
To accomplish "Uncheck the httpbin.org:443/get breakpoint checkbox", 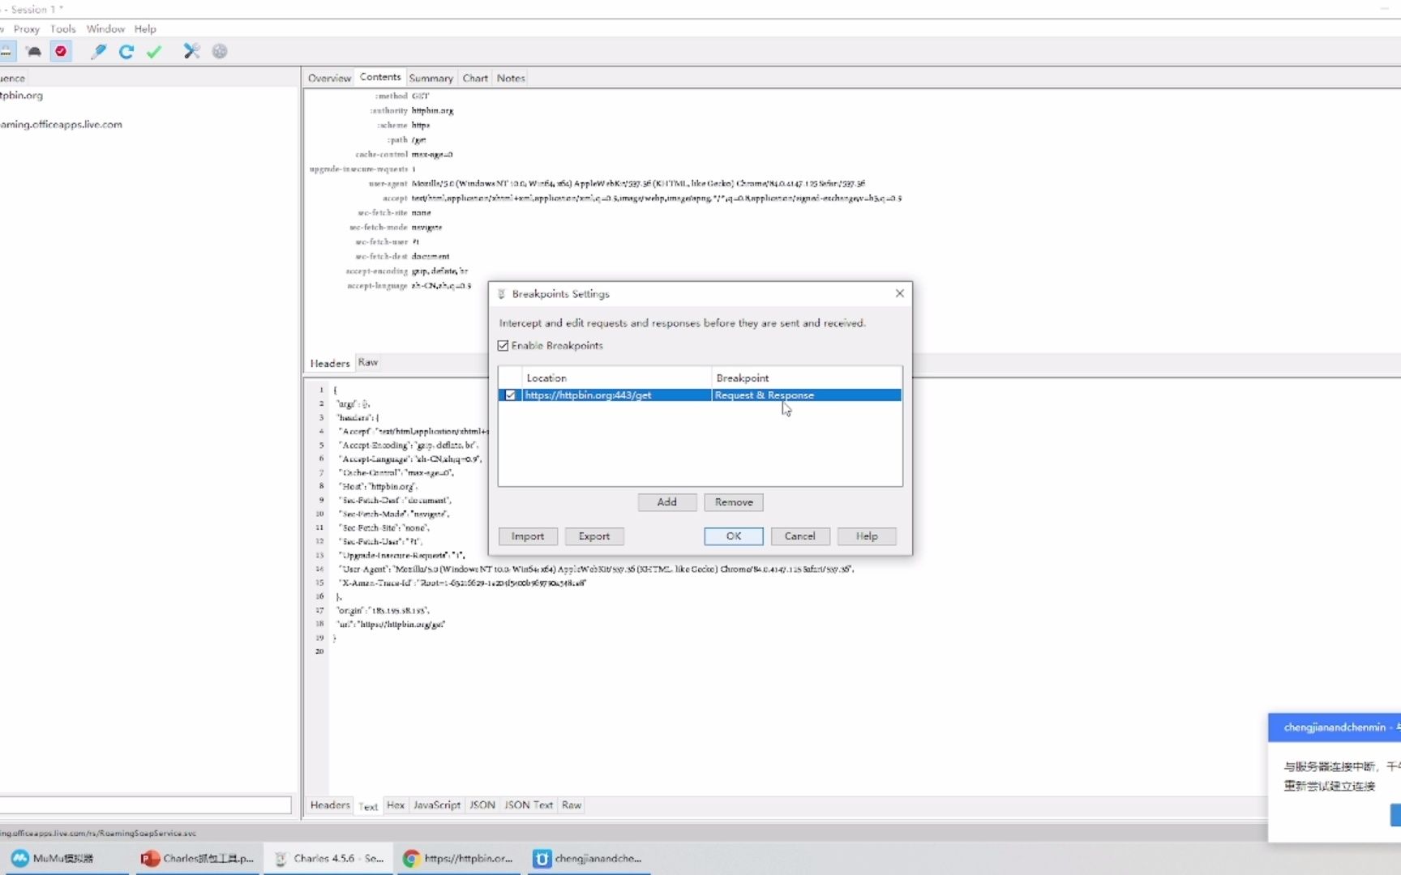I will coord(510,395).
